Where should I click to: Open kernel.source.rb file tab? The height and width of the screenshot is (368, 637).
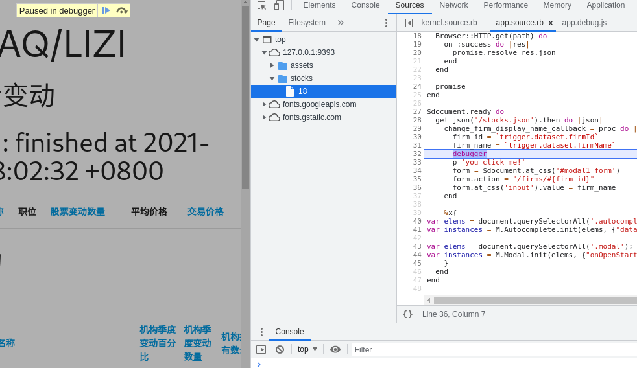point(449,23)
